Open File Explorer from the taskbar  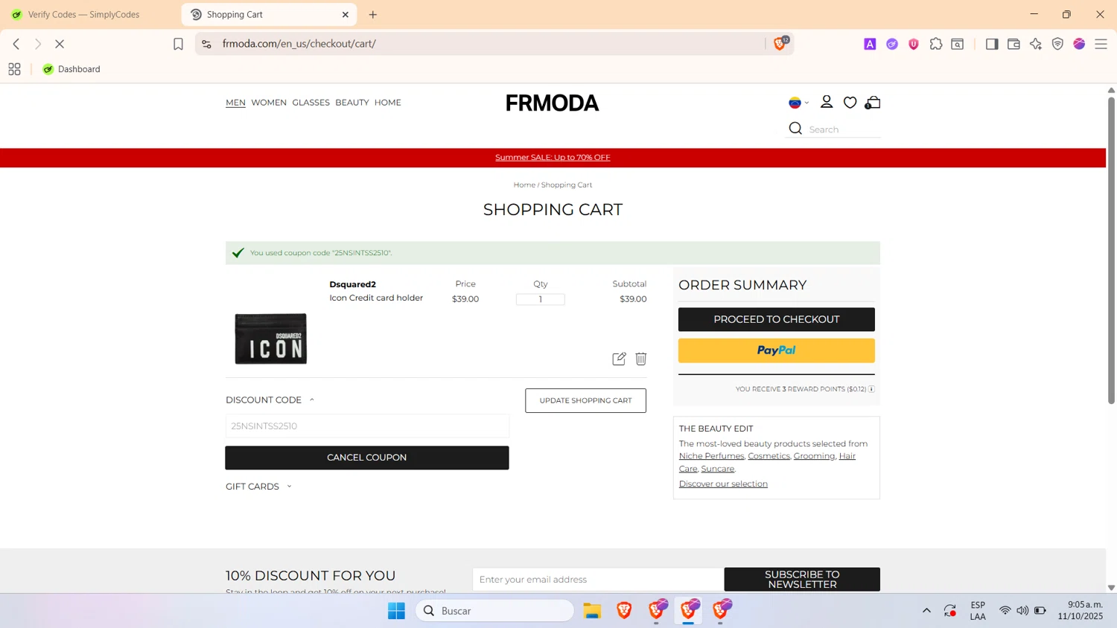coord(592,611)
